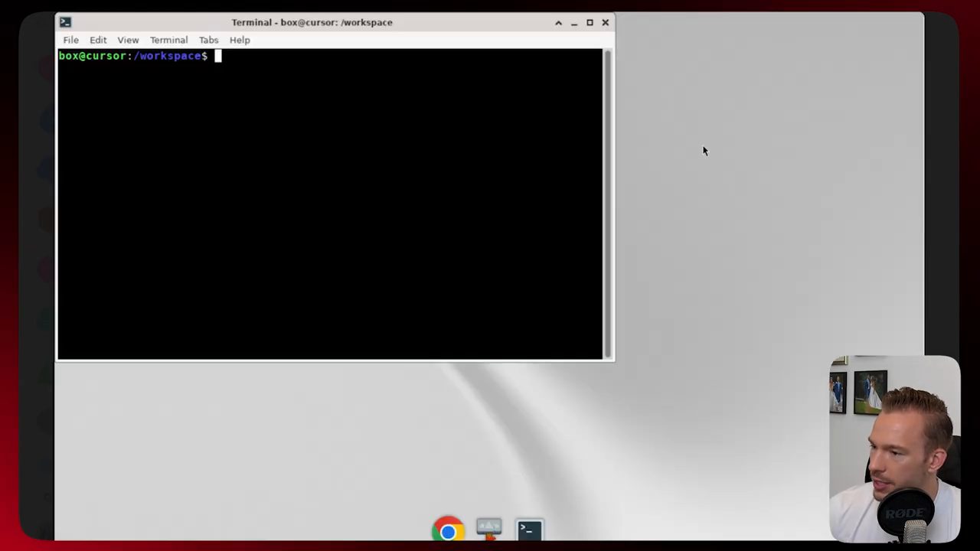
Task: Roll up the Terminal window with the arrow button
Action: (x=558, y=22)
